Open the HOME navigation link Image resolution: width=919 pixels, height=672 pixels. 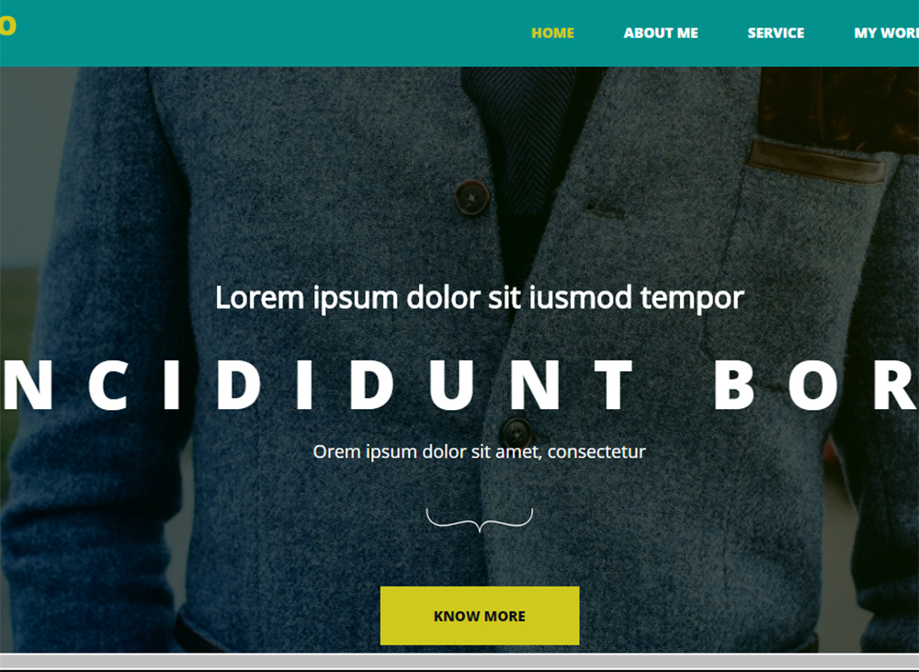point(552,33)
